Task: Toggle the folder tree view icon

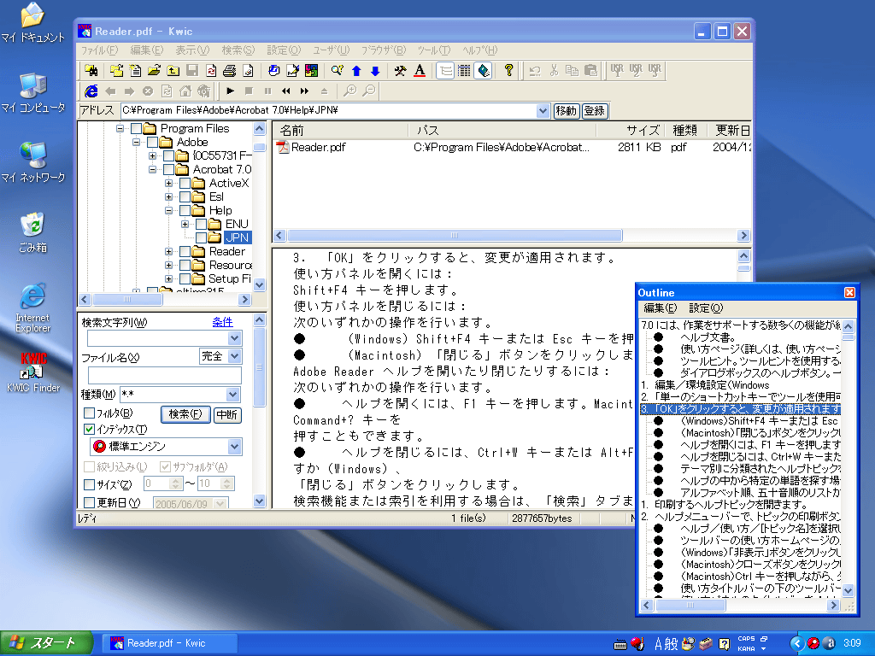Action: pos(444,70)
